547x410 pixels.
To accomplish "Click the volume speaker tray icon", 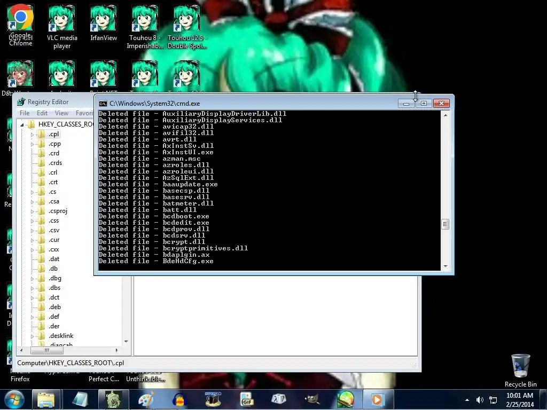I will coord(480,400).
